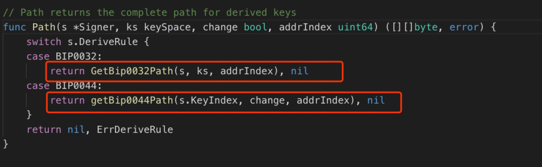Screen dimensions: 542x167
Task: Click the bool type after change
Action: [x=256, y=27]
